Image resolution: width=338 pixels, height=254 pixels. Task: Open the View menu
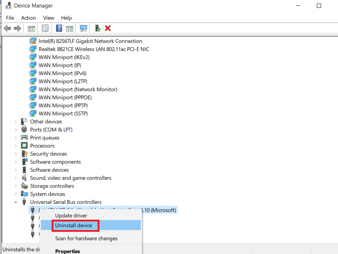(48, 18)
